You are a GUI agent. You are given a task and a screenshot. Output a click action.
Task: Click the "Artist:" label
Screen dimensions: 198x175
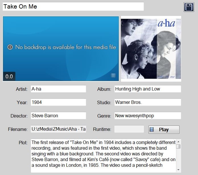22,89
